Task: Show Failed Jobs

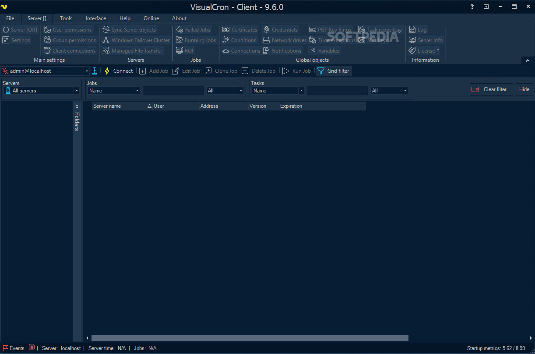Action: pos(194,30)
